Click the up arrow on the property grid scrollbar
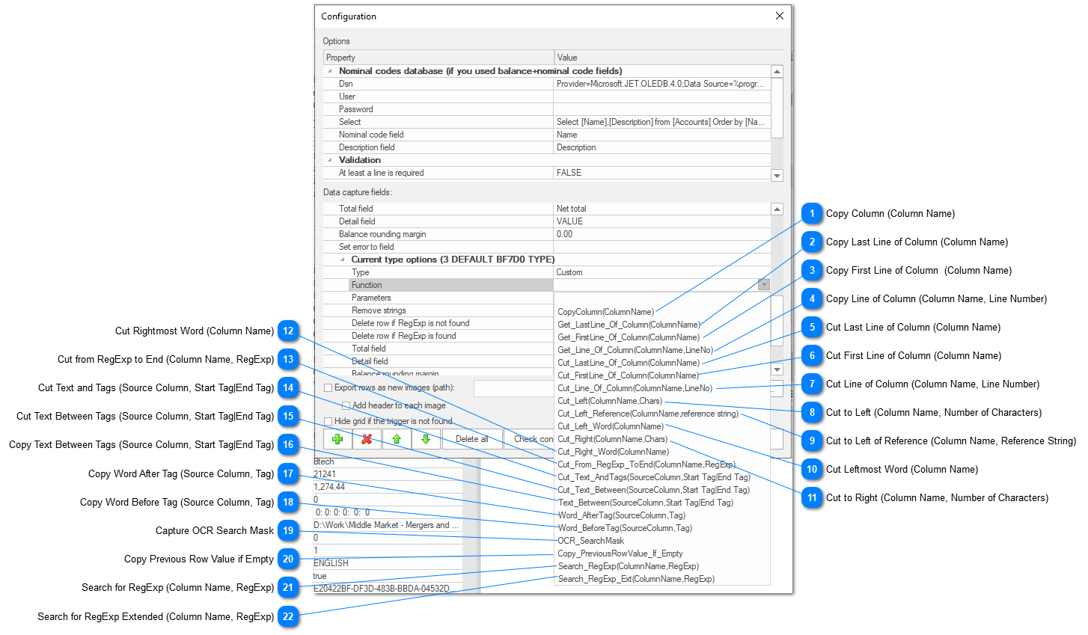 (777, 71)
